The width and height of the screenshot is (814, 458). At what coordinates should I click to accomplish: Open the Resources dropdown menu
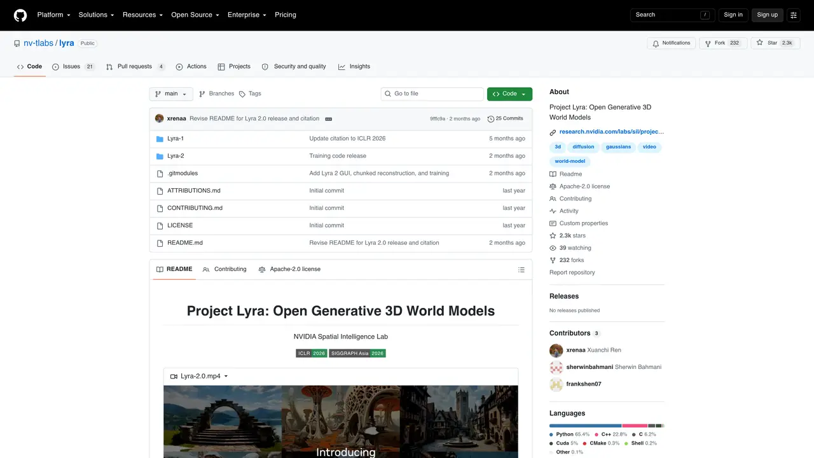pos(142,15)
